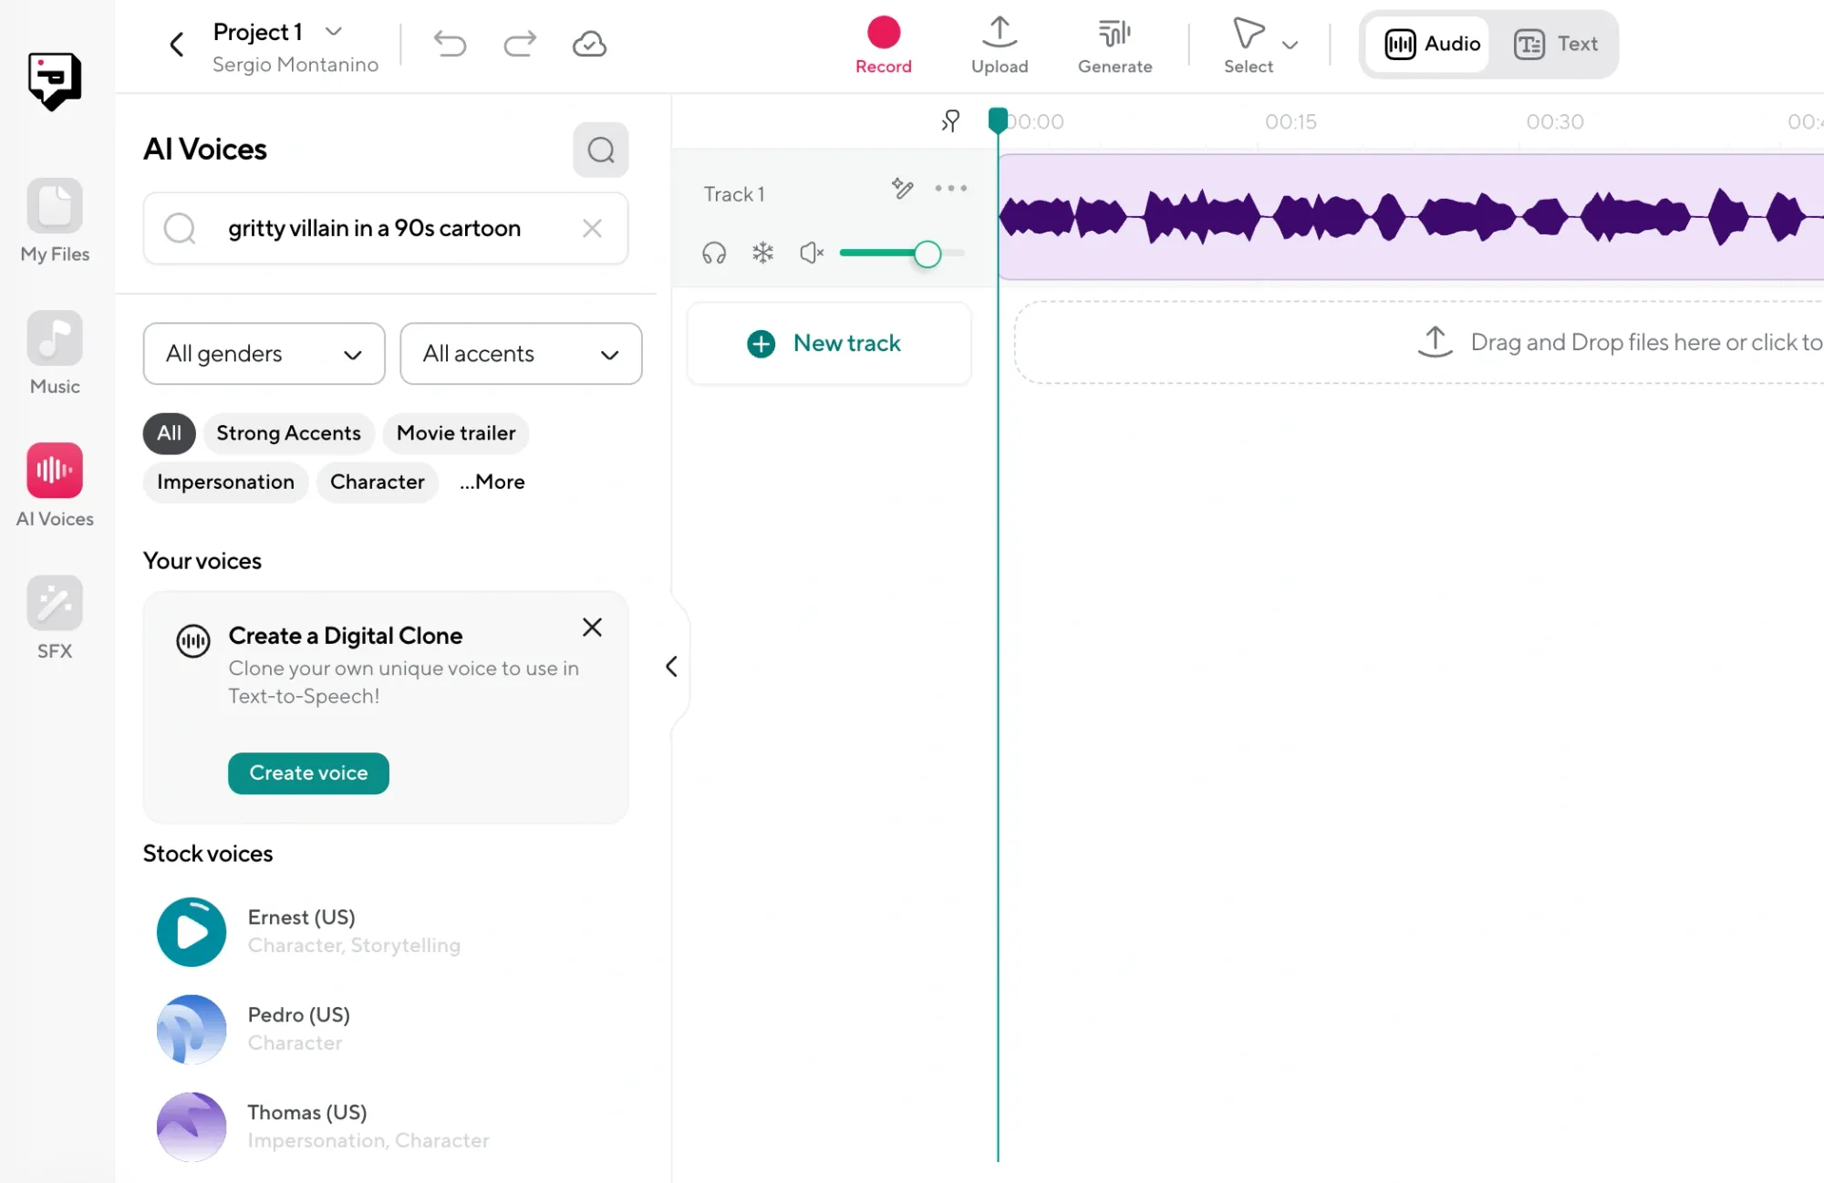Screen dimensions: 1824x1183
Task: Freeze Track 1 with the snowflake icon
Action: coord(762,254)
